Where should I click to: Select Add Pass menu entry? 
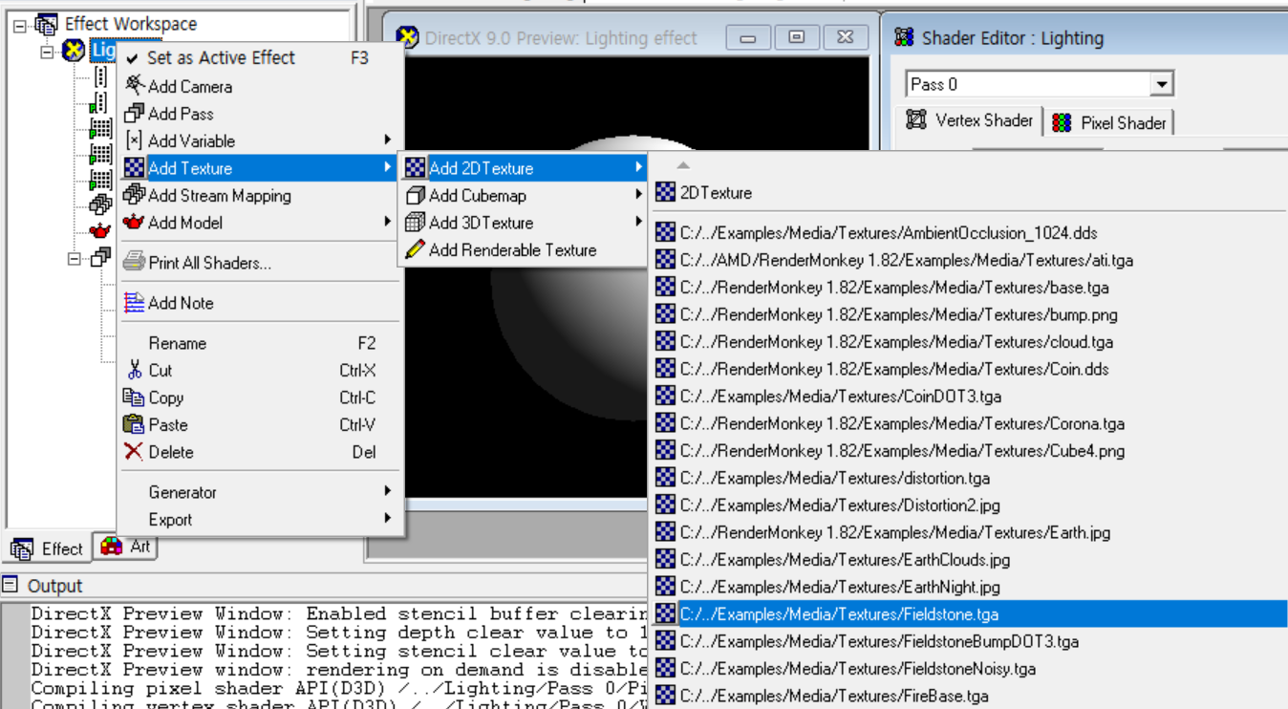260,113
